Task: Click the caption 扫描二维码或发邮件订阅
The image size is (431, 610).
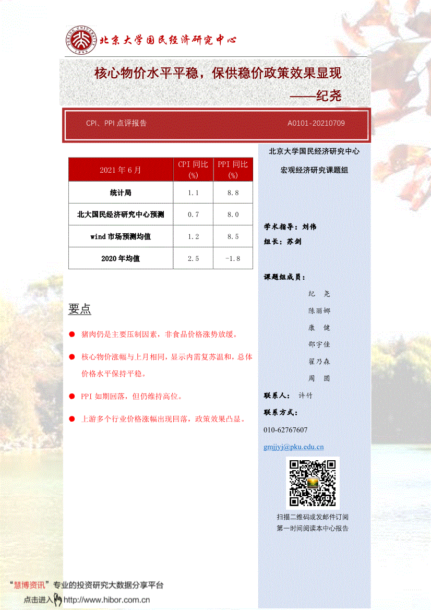Action: click(313, 517)
